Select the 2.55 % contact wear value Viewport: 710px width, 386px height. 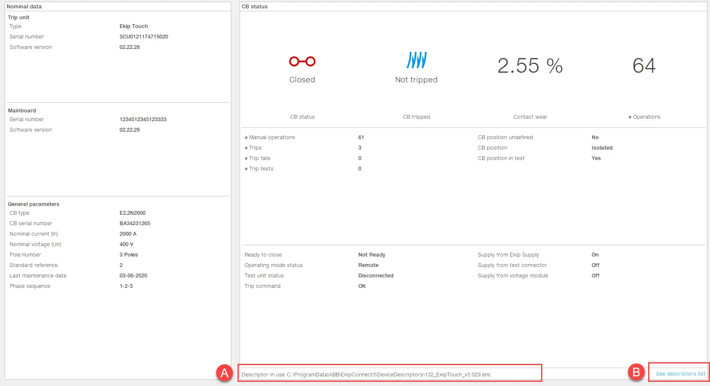tap(530, 66)
